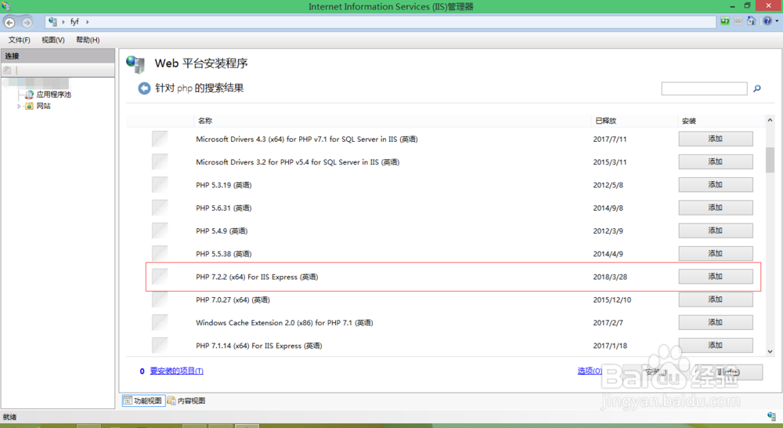Click the Web Platform Installer header icon
This screenshot has width=783, height=428.
pyautogui.click(x=135, y=64)
